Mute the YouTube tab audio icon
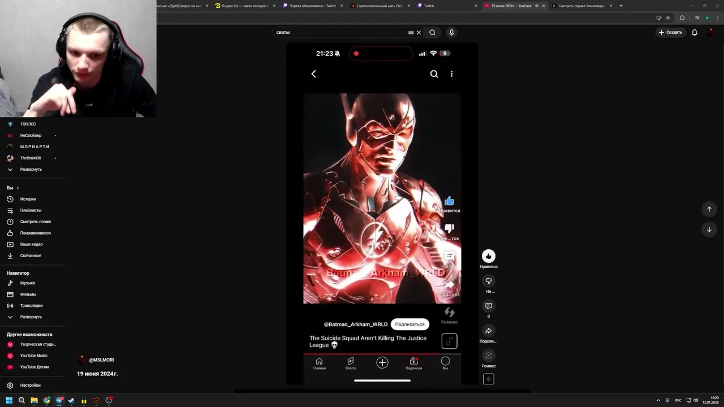The image size is (724, 407). 536,6
